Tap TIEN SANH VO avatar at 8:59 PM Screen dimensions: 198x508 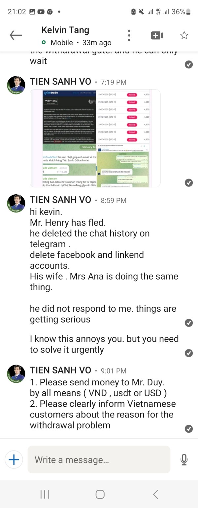pos(16,204)
